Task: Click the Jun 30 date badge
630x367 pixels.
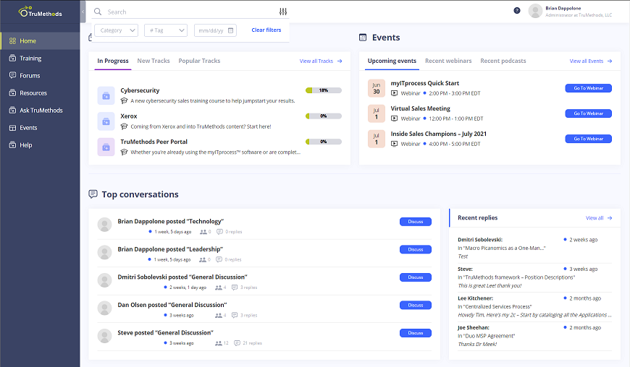Action: [x=377, y=88]
